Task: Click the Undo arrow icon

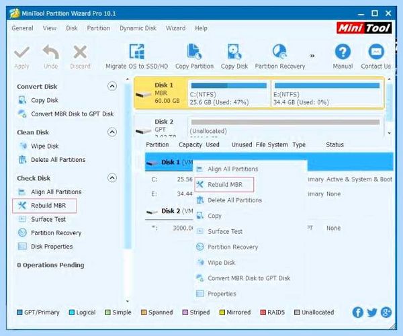Action: pos(50,52)
